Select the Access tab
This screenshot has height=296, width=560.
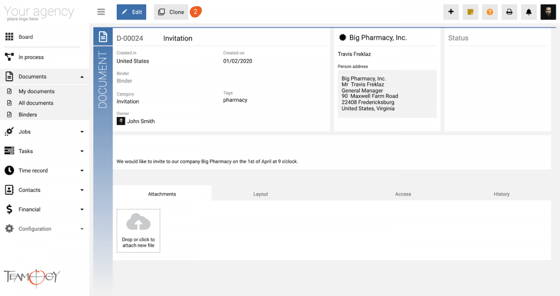click(x=403, y=194)
